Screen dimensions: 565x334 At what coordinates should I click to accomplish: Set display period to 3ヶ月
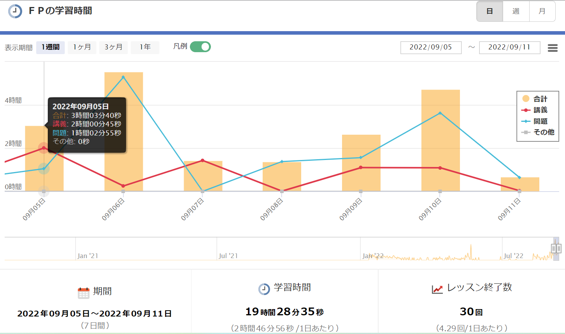coord(113,47)
